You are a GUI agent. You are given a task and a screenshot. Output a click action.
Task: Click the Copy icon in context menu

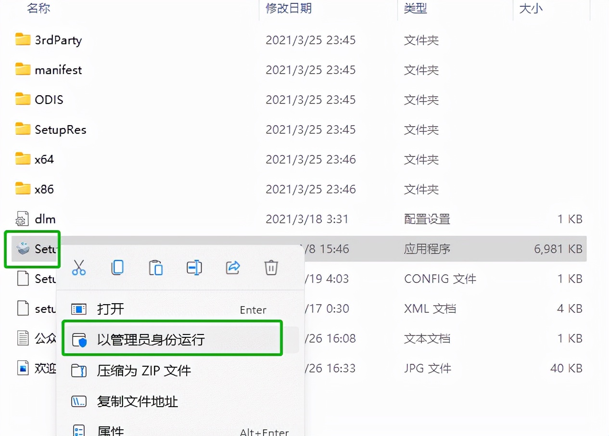coord(117,268)
